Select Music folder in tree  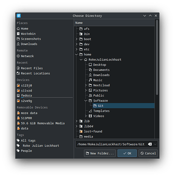click(x=96, y=80)
